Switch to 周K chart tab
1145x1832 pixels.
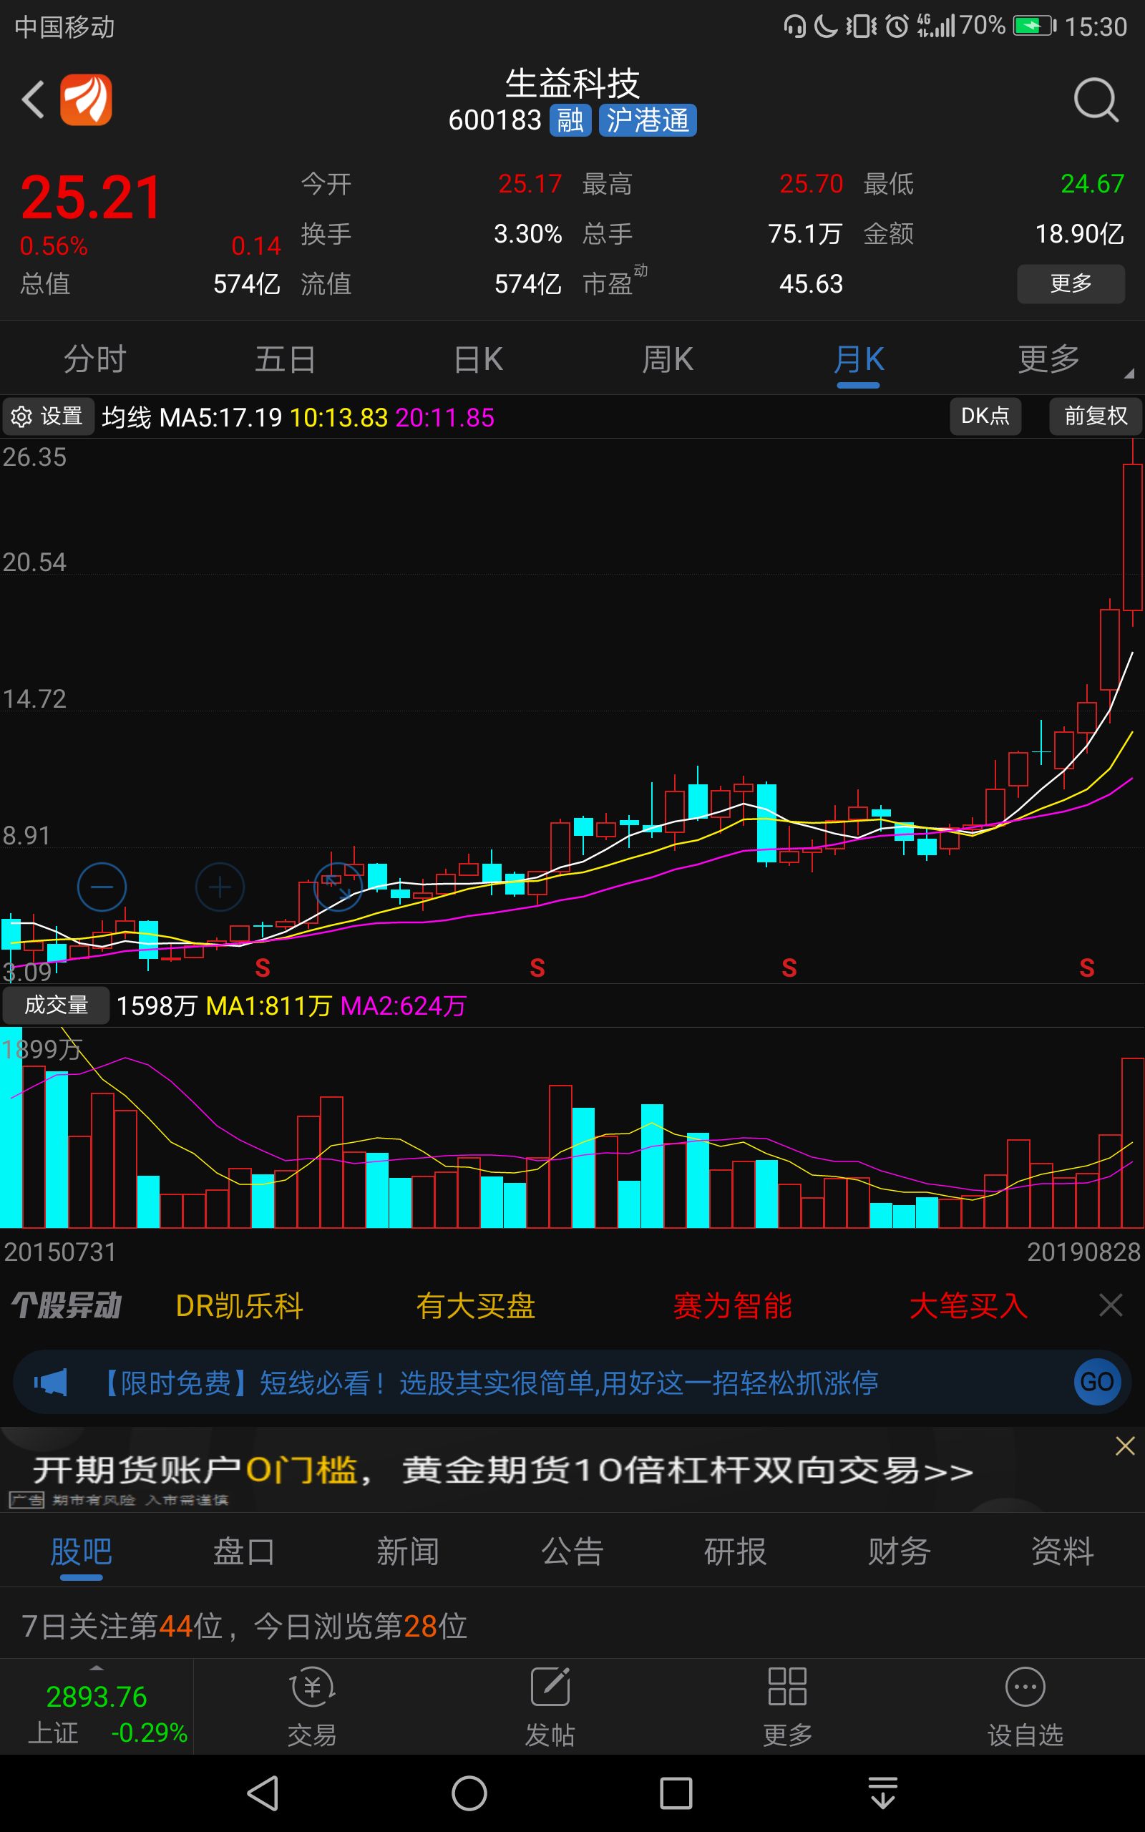(x=667, y=359)
